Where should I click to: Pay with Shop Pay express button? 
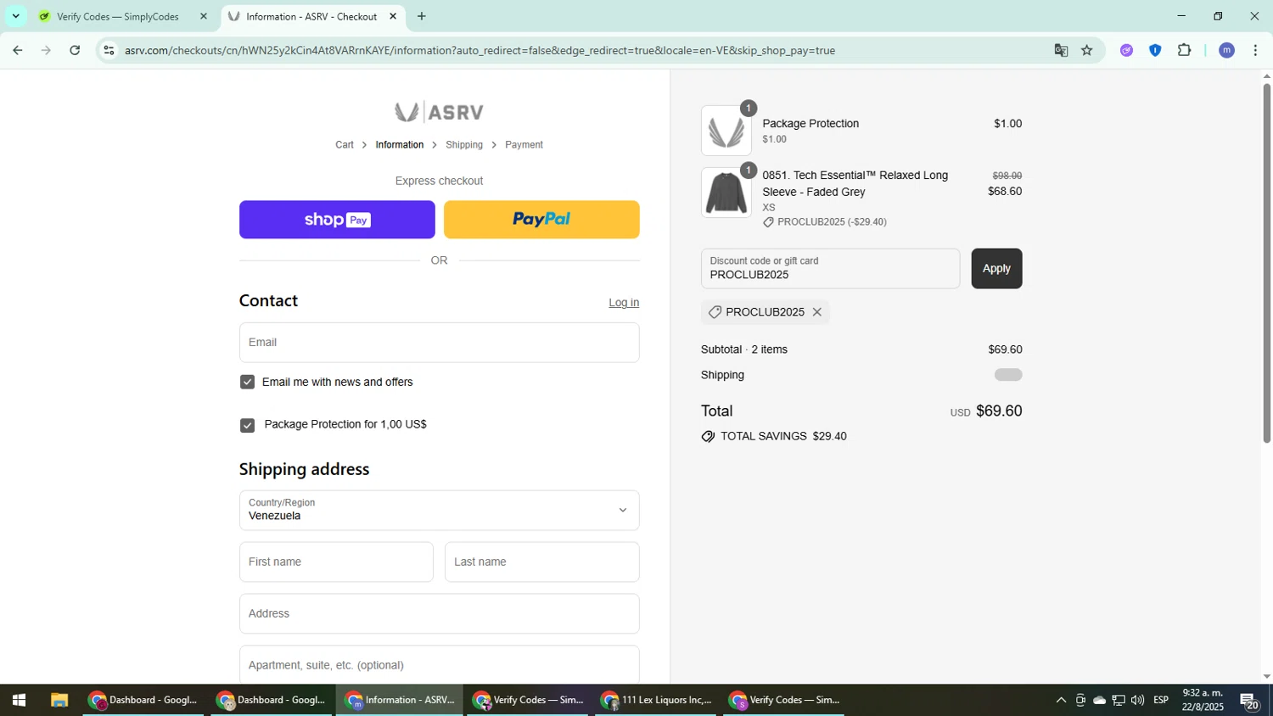pyautogui.click(x=337, y=220)
